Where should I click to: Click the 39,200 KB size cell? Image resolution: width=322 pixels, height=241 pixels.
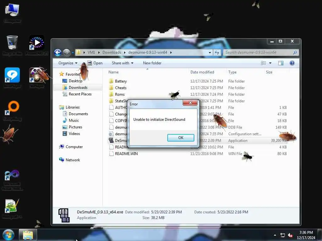279,141
